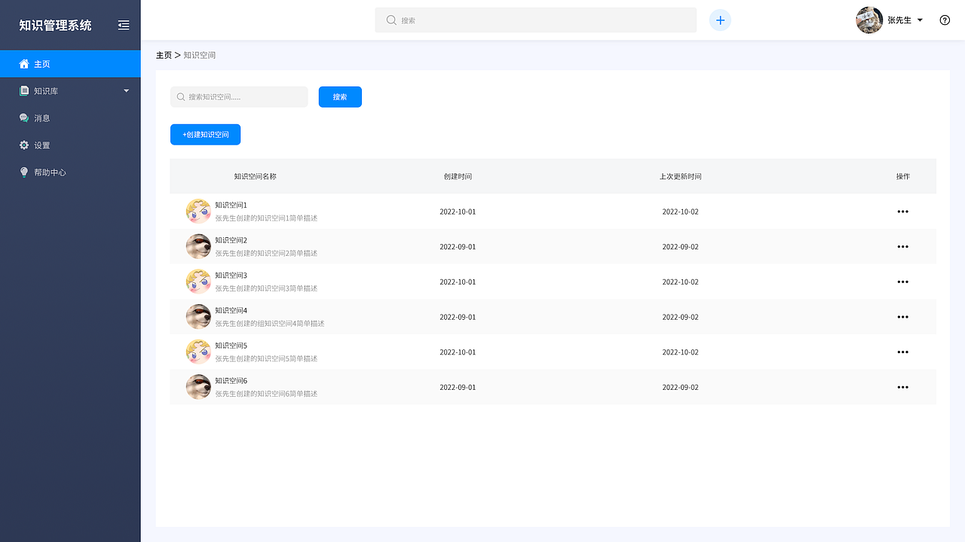Open 知识库 in the sidebar
Screen dimensions: 965x542
tap(70, 91)
